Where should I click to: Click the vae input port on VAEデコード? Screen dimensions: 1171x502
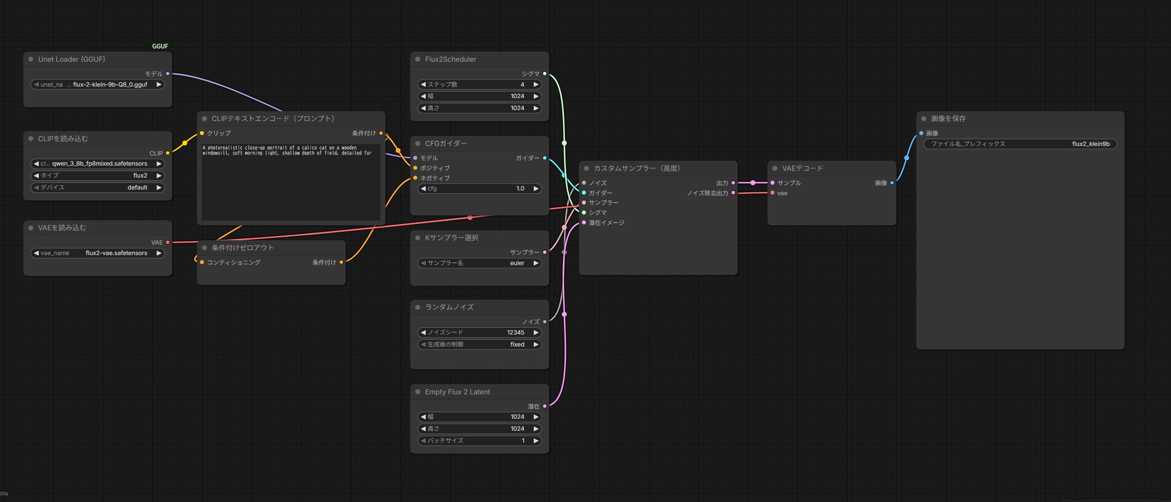(772, 193)
